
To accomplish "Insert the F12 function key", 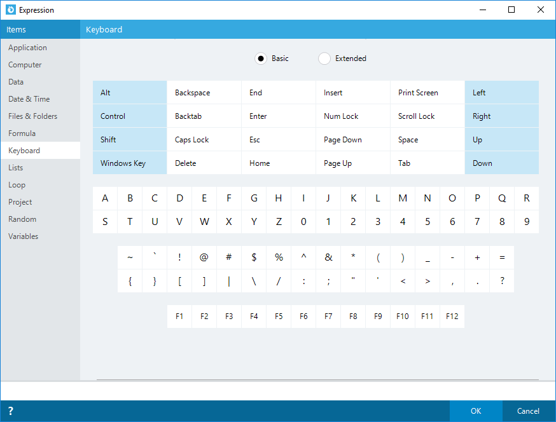I will 452,316.
